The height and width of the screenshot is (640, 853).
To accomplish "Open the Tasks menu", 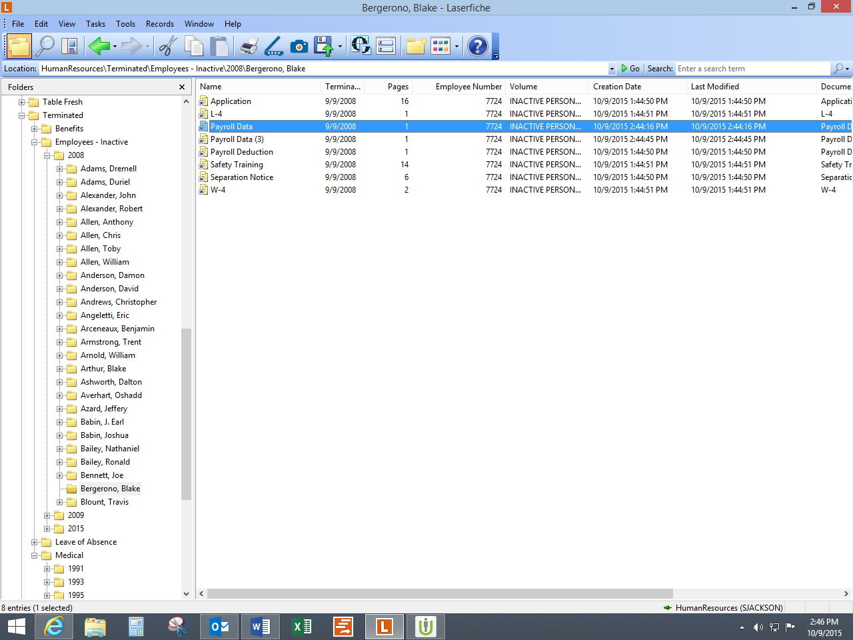I will [x=95, y=24].
